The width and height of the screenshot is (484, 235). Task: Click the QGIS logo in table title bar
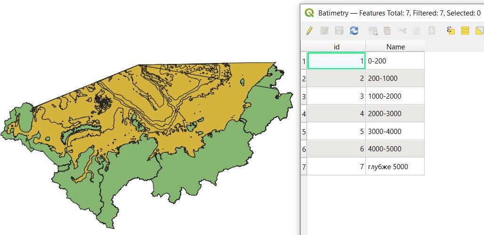(x=309, y=13)
